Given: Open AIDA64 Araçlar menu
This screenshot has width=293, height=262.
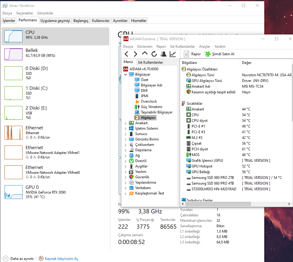Looking at the screenshot, I should point(205,47).
